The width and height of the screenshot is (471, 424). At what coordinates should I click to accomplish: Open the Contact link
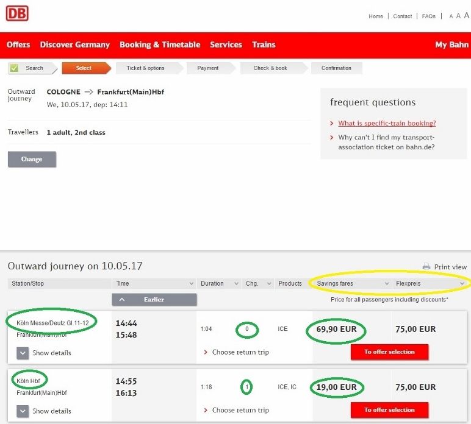click(403, 16)
